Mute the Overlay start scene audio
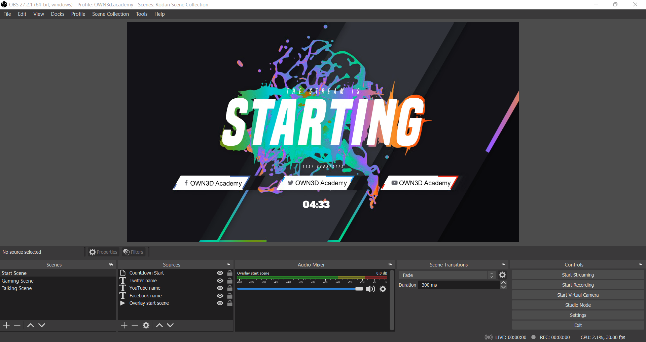The image size is (646, 342). (370, 289)
